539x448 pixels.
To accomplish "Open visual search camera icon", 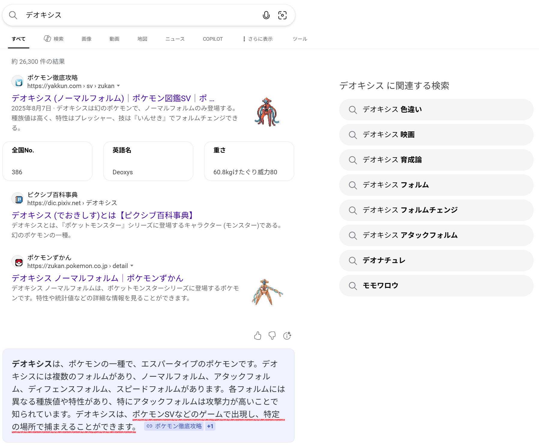I will click(282, 15).
